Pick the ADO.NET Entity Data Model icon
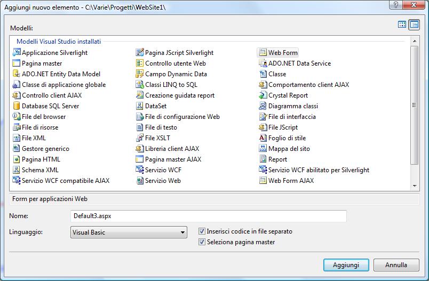 pyautogui.click(x=17, y=74)
